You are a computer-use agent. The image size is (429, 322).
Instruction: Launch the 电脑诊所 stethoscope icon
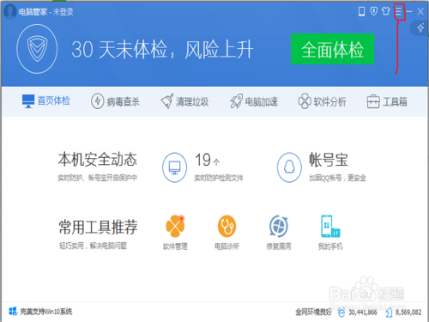click(x=227, y=226)
